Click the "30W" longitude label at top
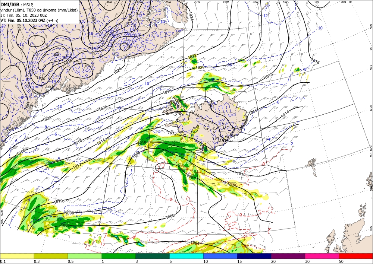373x264 pixels. pyautogui.click(x=140, y=2)
